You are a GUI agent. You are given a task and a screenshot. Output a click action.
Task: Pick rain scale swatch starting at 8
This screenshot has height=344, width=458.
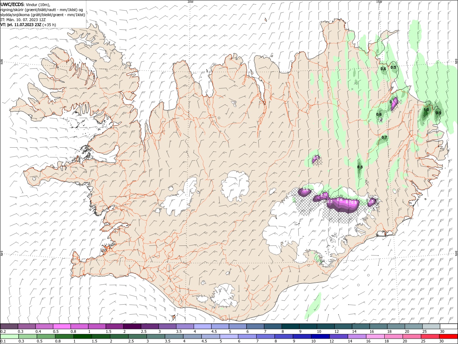click(x=284, y=336)
